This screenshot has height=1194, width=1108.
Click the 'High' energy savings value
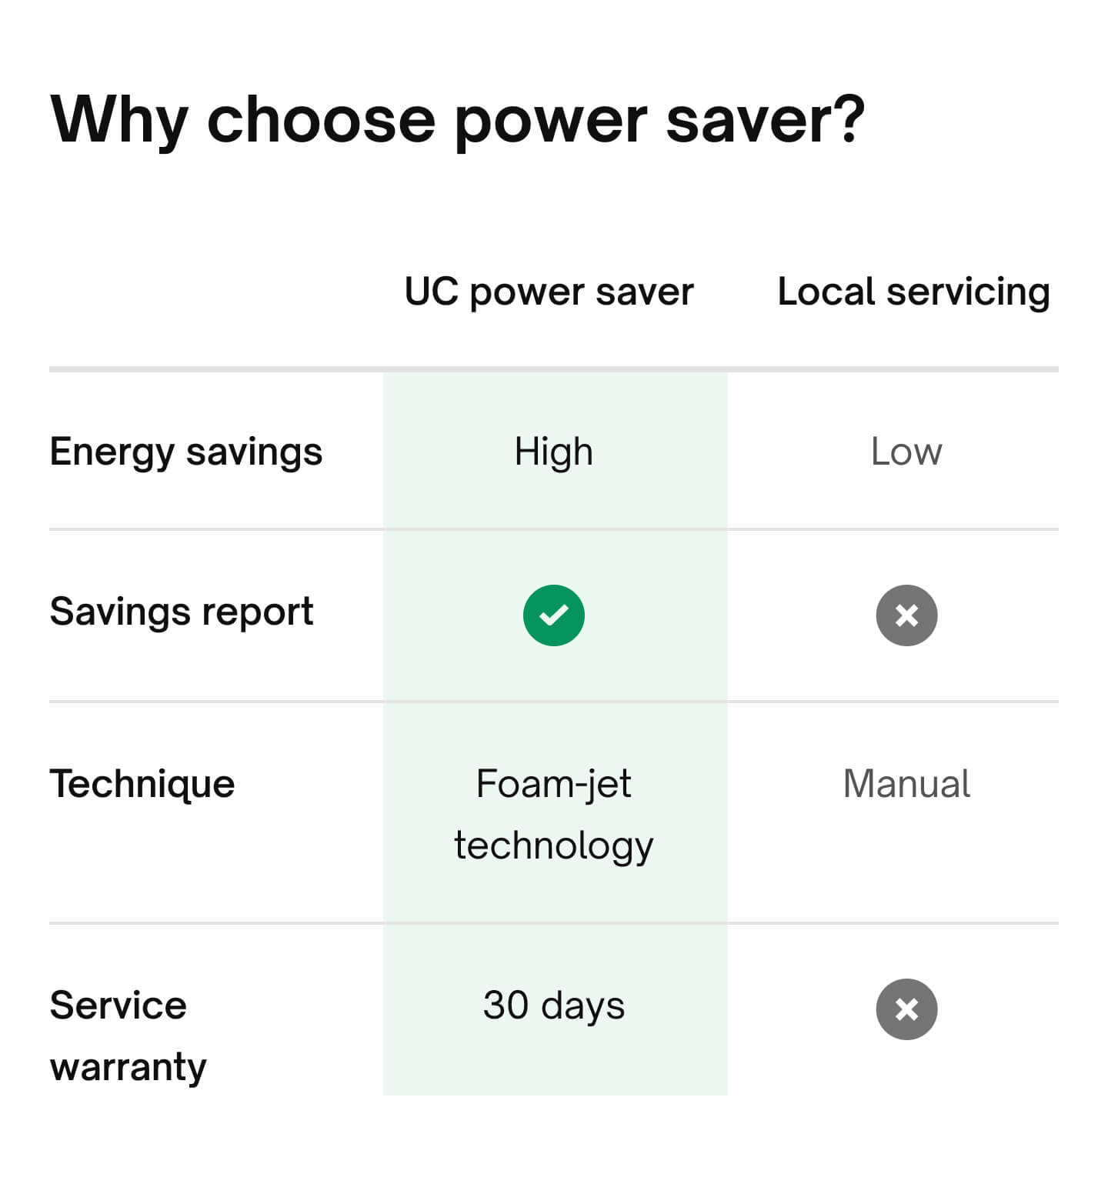[553, 452]
